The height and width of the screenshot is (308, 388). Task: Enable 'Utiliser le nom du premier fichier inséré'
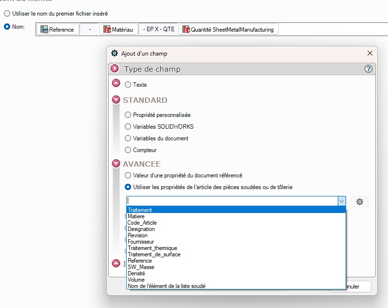7,14
